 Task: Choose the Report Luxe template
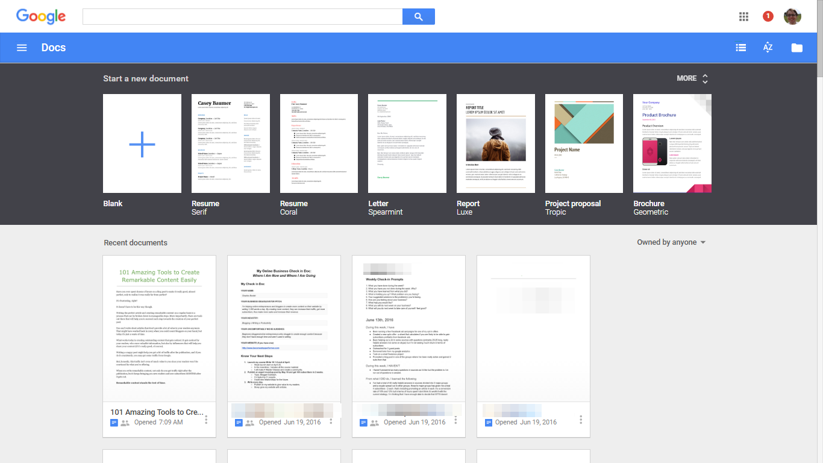[496, 143]
